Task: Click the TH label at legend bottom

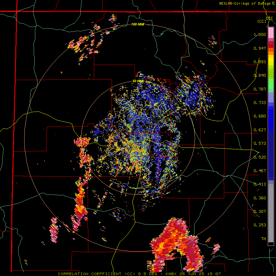Action: (263, 239)
